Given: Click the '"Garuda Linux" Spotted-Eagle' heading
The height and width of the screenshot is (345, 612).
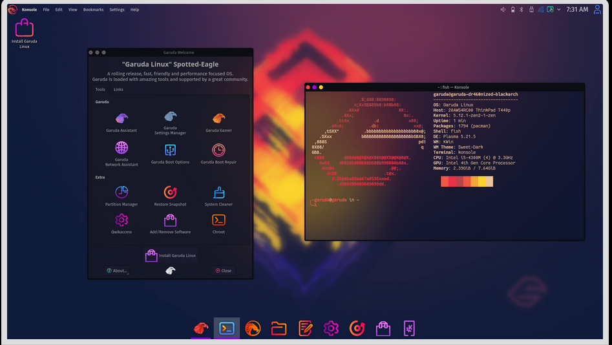Looking at the screenshot, I should pyautogui.click(x=170, y=65).
